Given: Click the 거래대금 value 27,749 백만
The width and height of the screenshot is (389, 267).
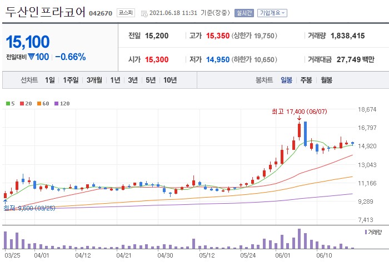Looking at the screenshot, I should [x=355, y=59].
